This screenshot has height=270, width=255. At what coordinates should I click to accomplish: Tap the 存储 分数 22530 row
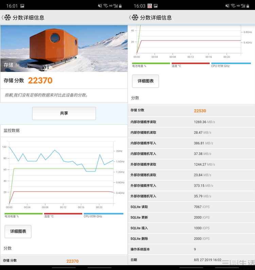pos(191,110)
